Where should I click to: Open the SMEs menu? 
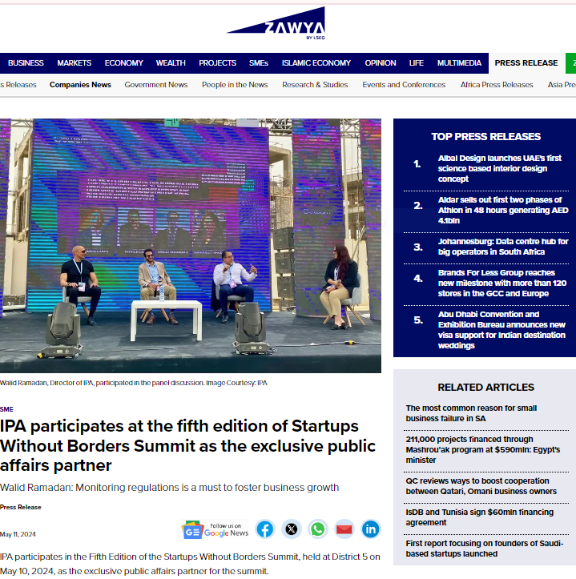(x=259, y=63)
